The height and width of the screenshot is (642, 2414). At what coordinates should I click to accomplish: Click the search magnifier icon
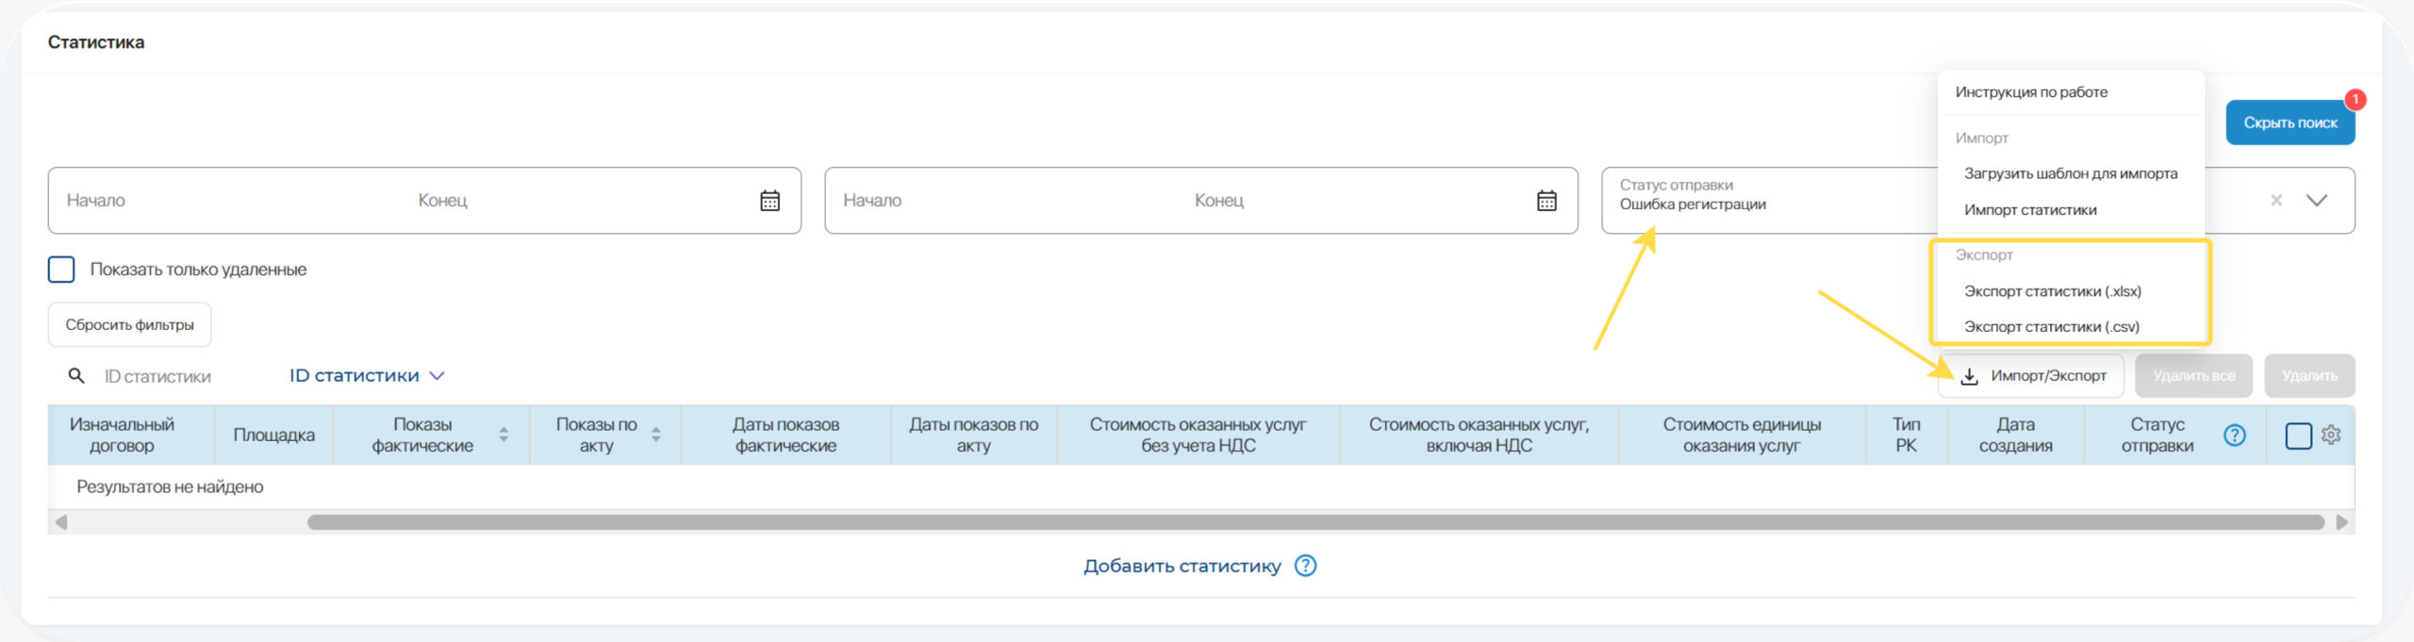coord(76,376)
